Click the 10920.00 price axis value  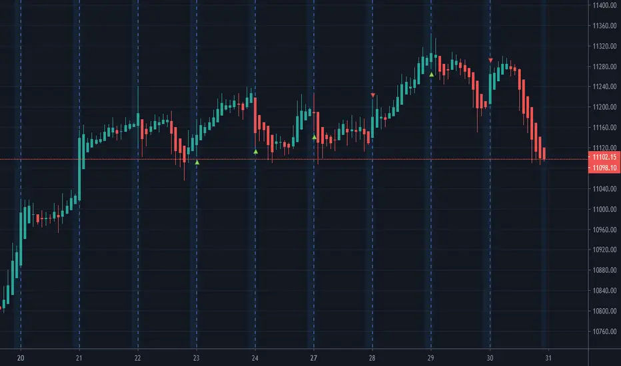point(604,250)
